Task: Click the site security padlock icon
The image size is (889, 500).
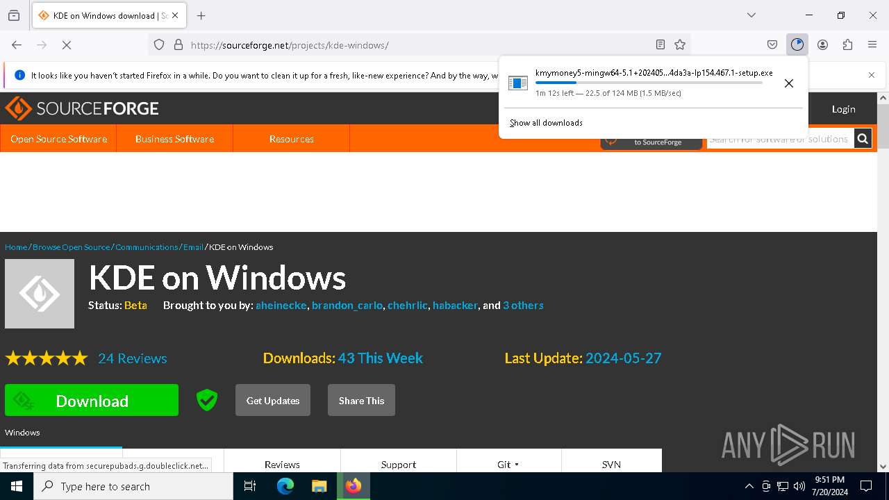Action: (178, 44)
